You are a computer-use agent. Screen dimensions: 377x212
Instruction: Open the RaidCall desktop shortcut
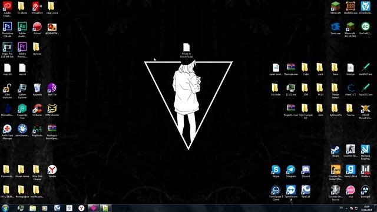click(306, 191)
